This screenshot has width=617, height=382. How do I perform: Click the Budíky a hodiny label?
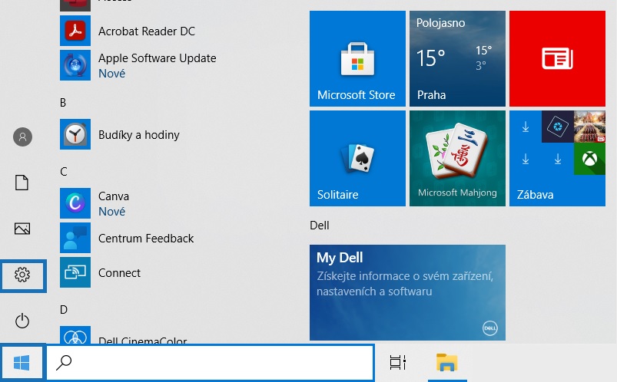tap(138, 135)
